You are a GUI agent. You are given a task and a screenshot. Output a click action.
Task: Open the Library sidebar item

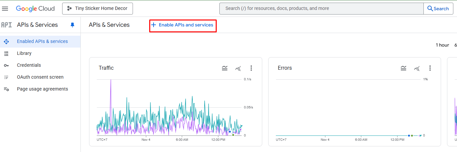[x=40, y=53]
